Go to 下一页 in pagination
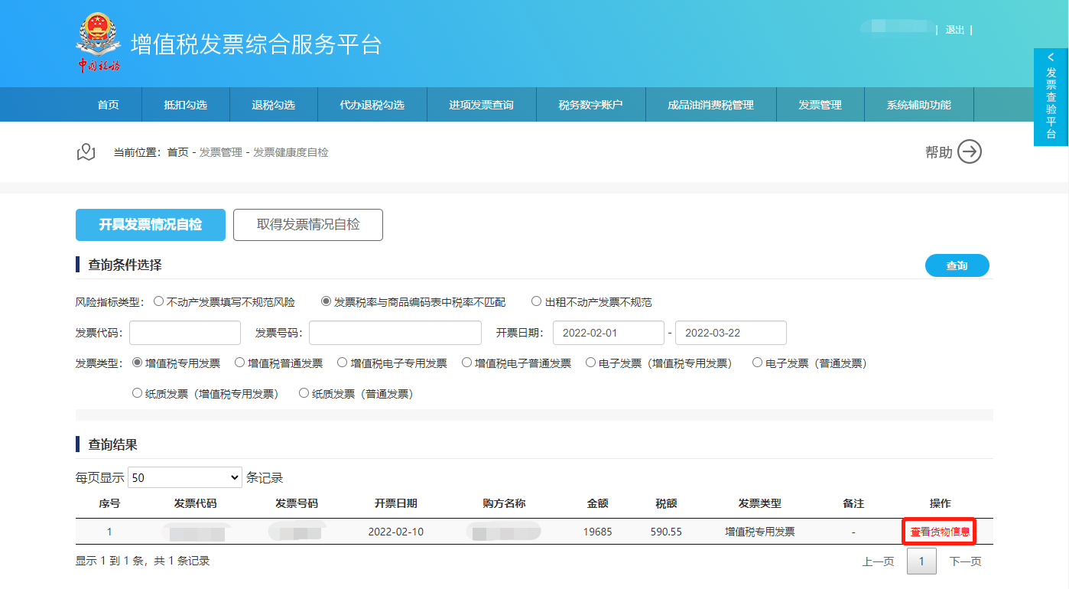The width and height of the screenshot is (1069, 589). pos(966,561)
